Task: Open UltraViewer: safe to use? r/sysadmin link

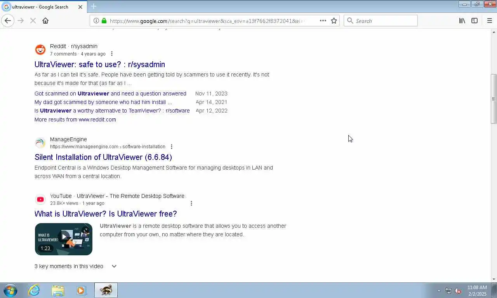Action: pos(100,64)
